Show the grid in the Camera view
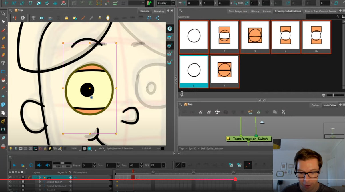 pyautogui.click(x=34, y=18)
